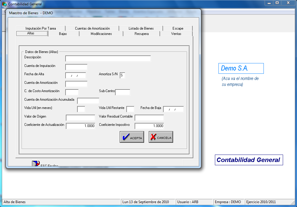Go to the Ventas tab
Viewport: 297px width, 207px height.
pyautogui.click(x=176, y=34)
